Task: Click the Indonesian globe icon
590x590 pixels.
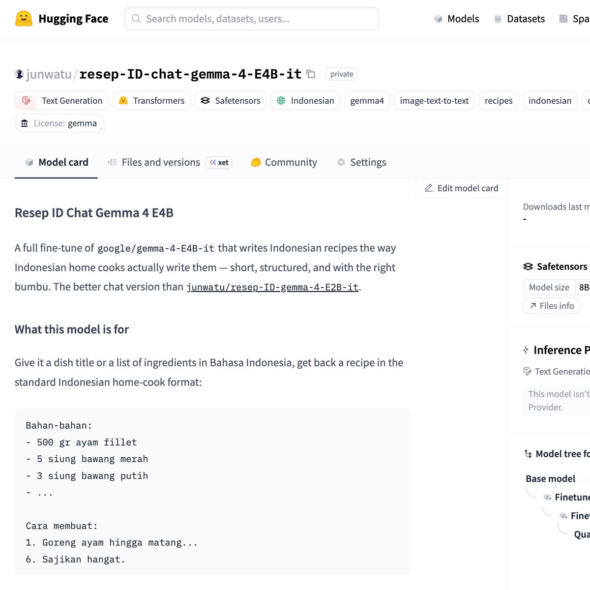Action: (281, 100)
